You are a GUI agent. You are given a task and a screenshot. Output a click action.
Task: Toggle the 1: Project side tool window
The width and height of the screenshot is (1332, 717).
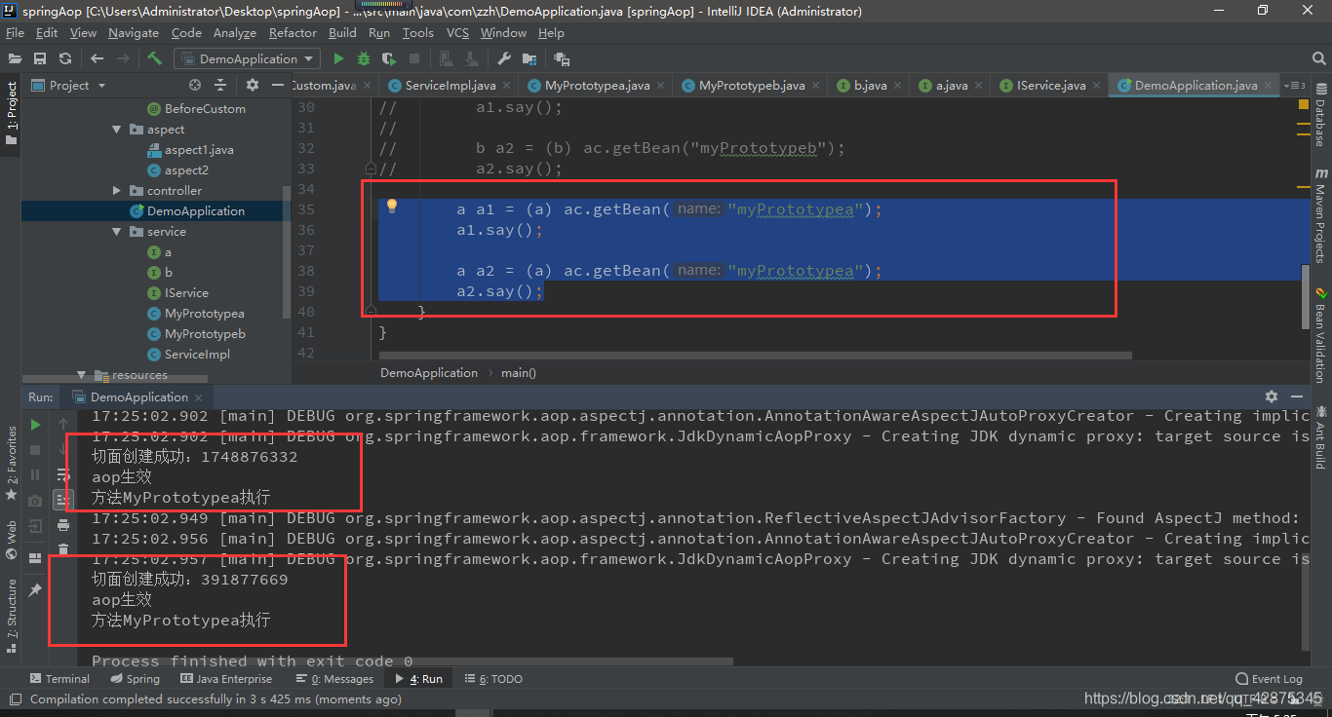pos(11,114)
